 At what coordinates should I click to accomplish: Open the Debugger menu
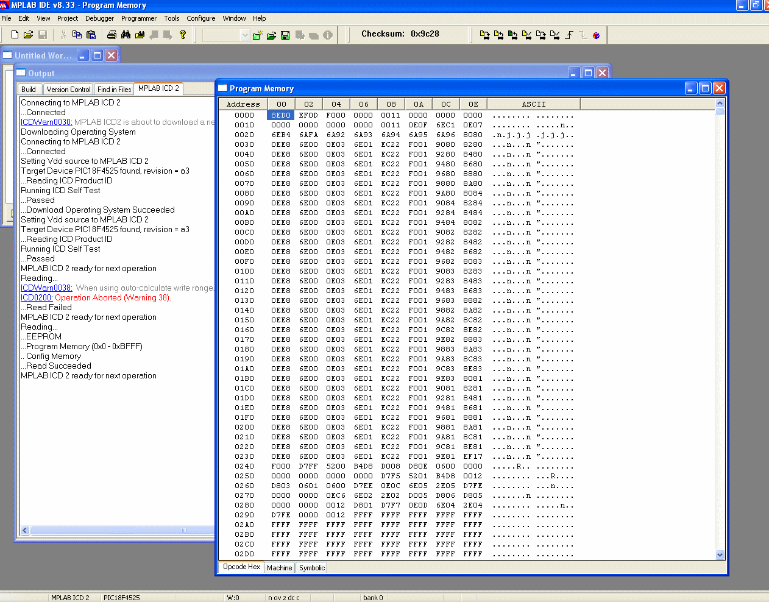point(99,18)
